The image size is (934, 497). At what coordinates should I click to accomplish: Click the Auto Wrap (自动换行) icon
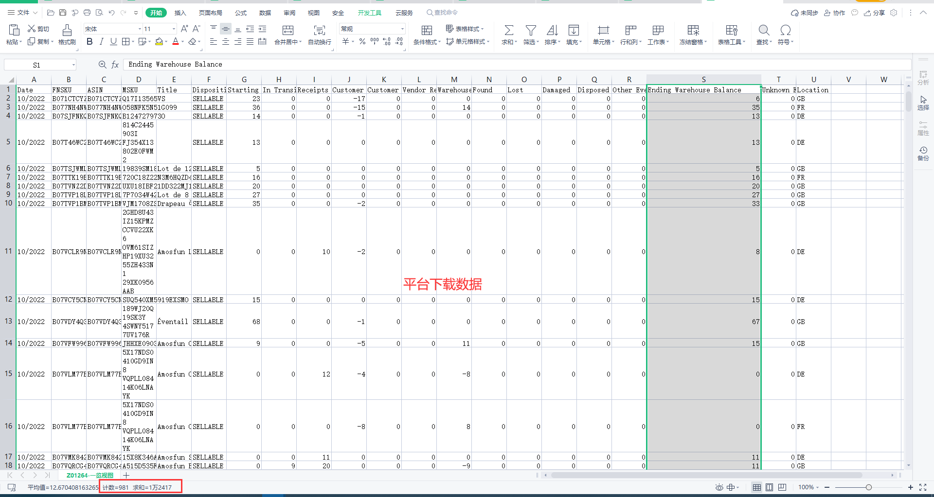[320, 30]
